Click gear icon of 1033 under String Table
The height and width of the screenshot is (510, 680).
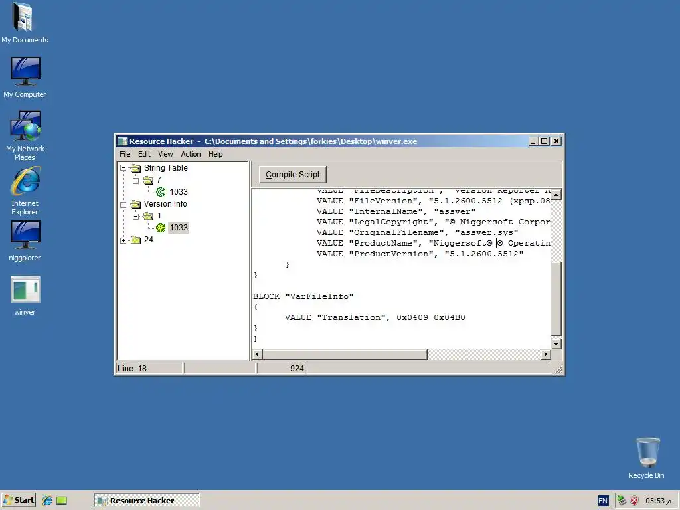161,192
